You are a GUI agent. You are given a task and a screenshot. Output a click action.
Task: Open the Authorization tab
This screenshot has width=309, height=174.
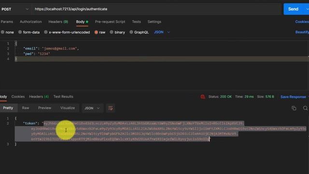(31, 22)
